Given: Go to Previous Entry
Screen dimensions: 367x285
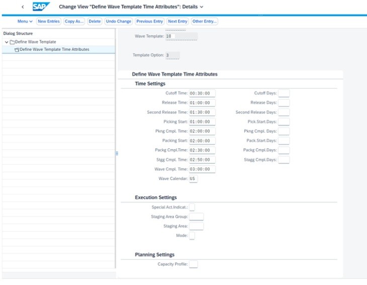Looking at the screenshot, I should [150, 22].
